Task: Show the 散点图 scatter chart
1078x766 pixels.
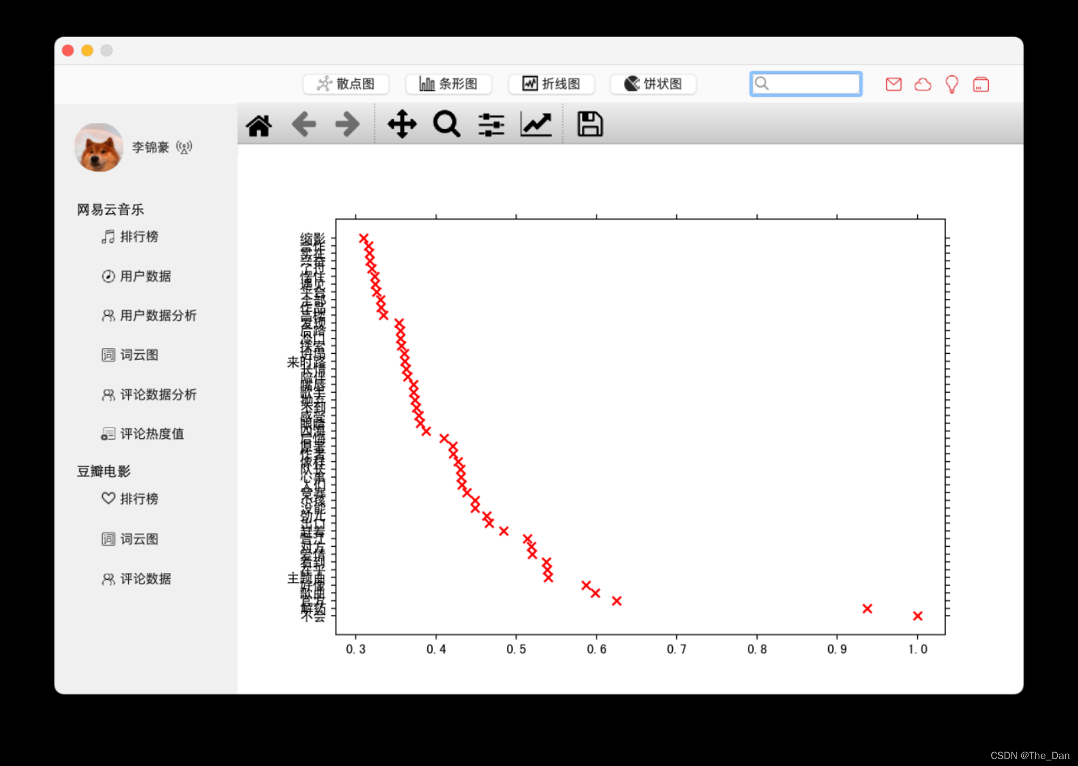Action: click(346, 84)
